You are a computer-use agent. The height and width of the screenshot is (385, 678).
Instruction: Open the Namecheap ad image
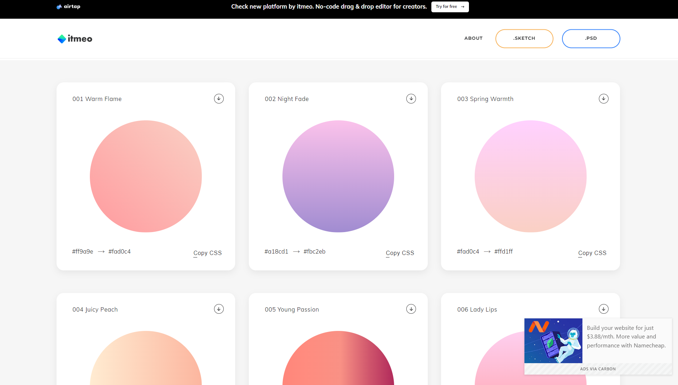click(553, 341)
